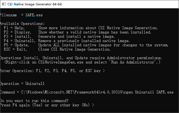Click the Operation = Uninstall line
The height and width of the screenshot is (113, 179).
point(22,84)
